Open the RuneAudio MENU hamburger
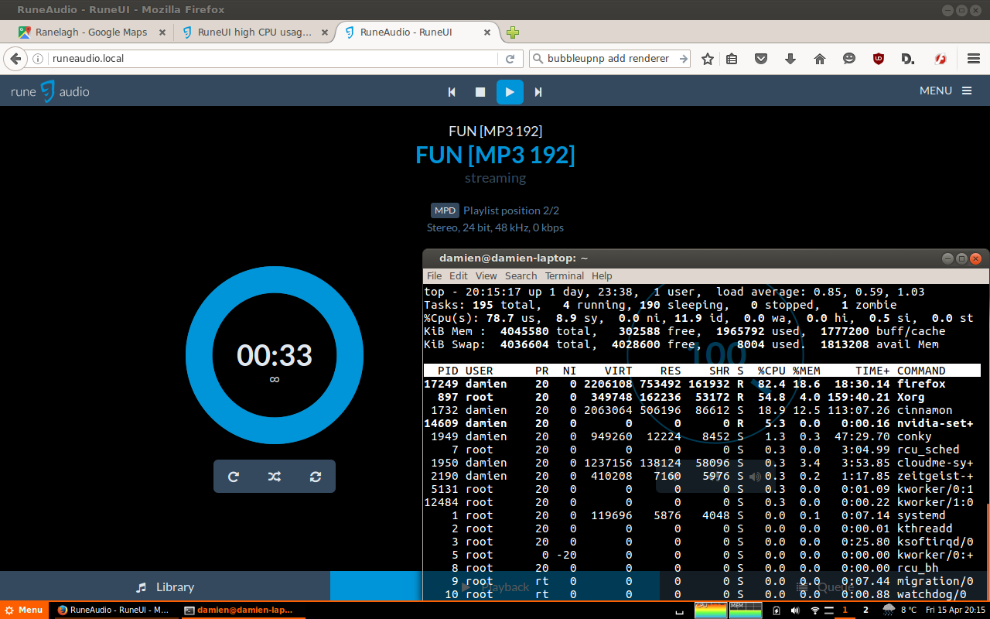This screenshot has height=619, width=990. coord(945,91)
